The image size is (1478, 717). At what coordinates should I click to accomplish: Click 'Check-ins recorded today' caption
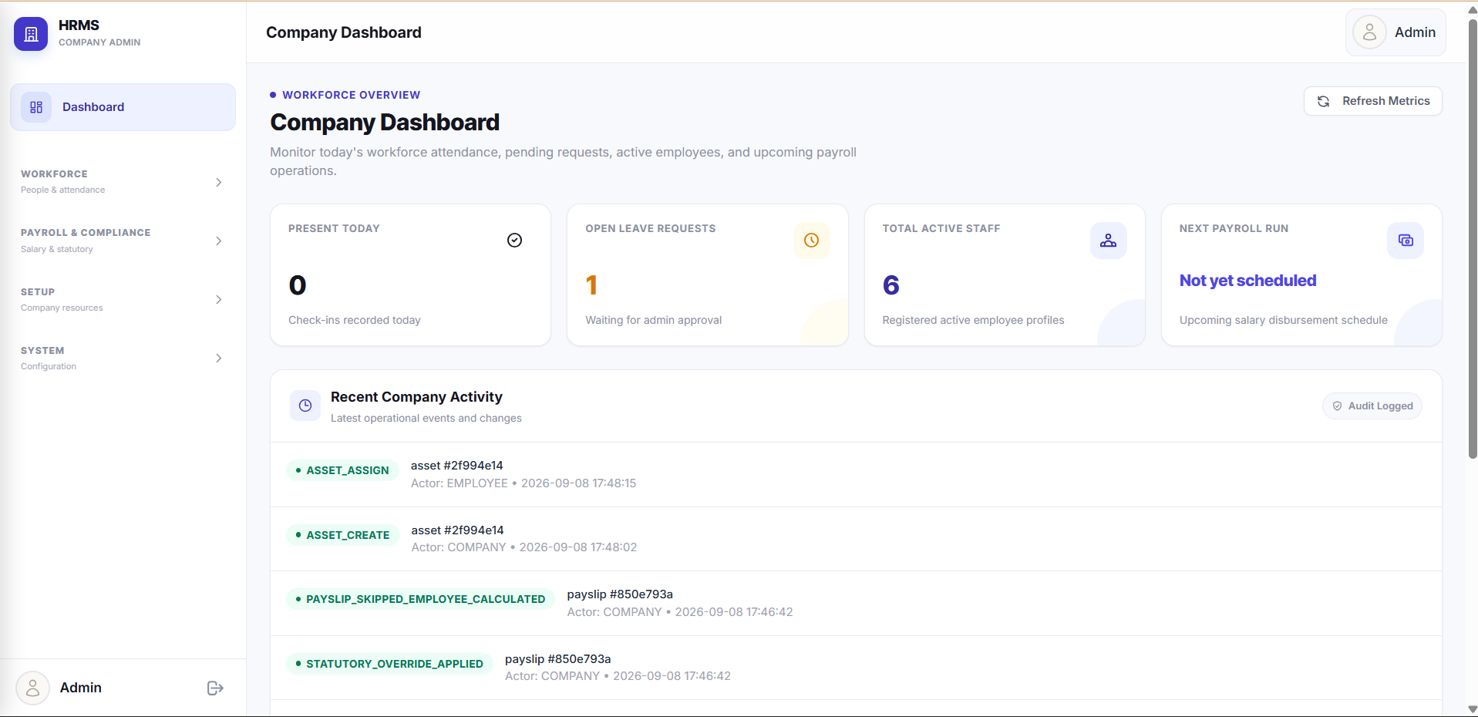click(x=355, y=320)
